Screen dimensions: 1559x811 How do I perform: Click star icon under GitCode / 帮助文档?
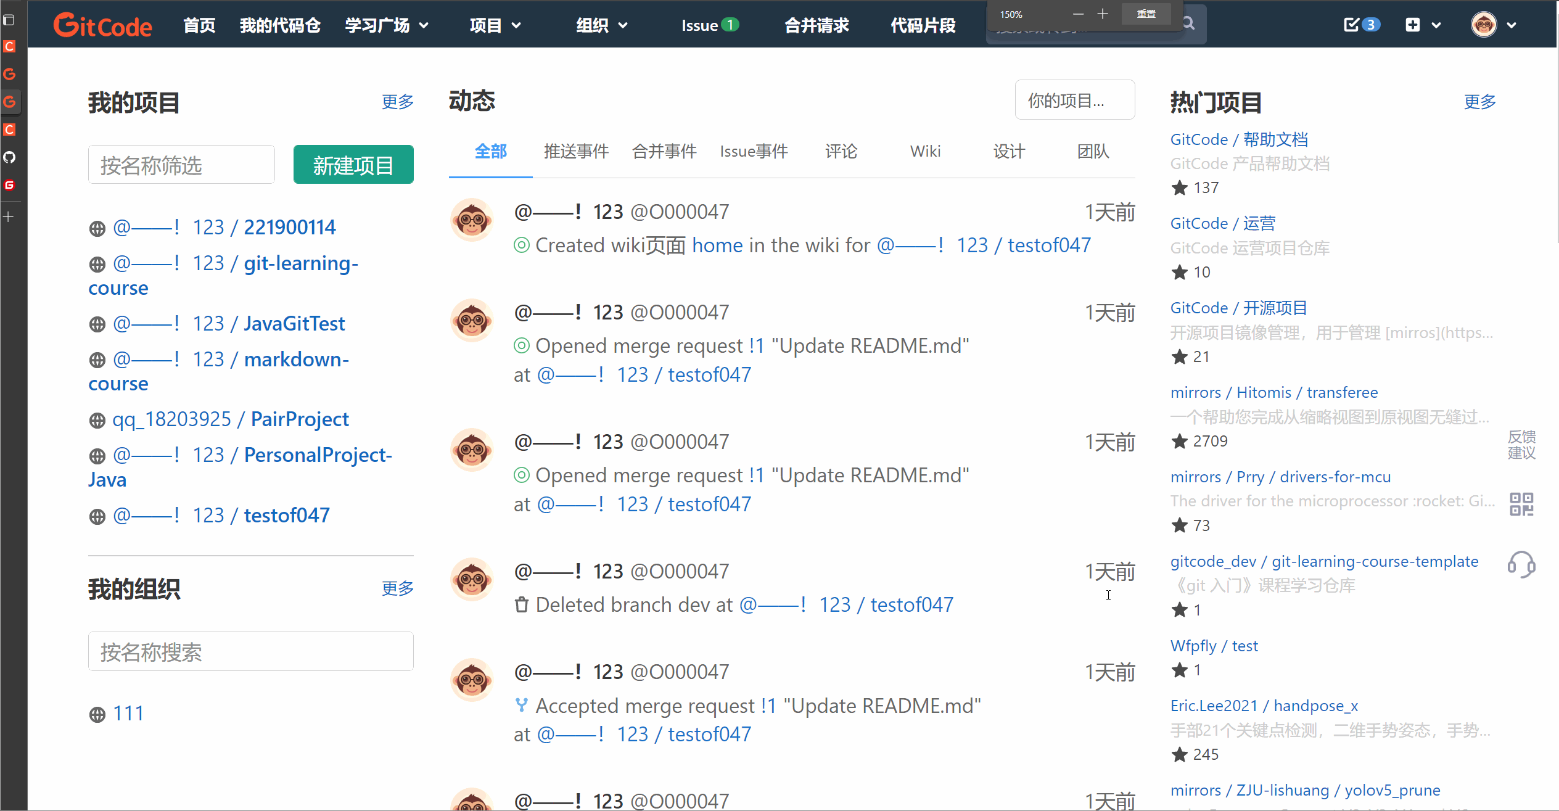point(1179,188)
